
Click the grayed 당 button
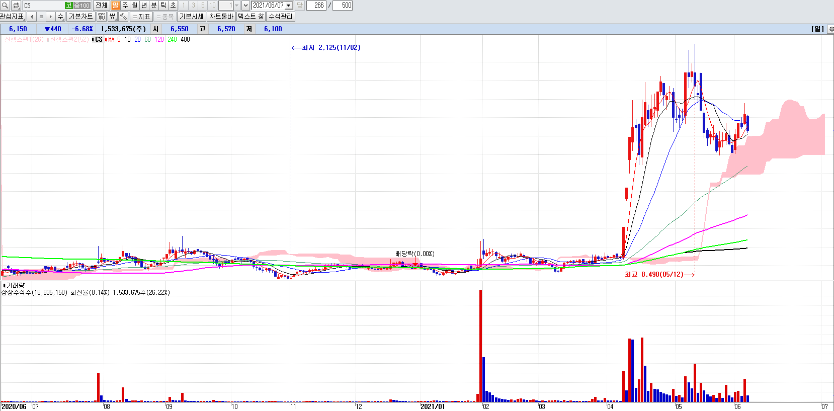click(x=299, y=6)
